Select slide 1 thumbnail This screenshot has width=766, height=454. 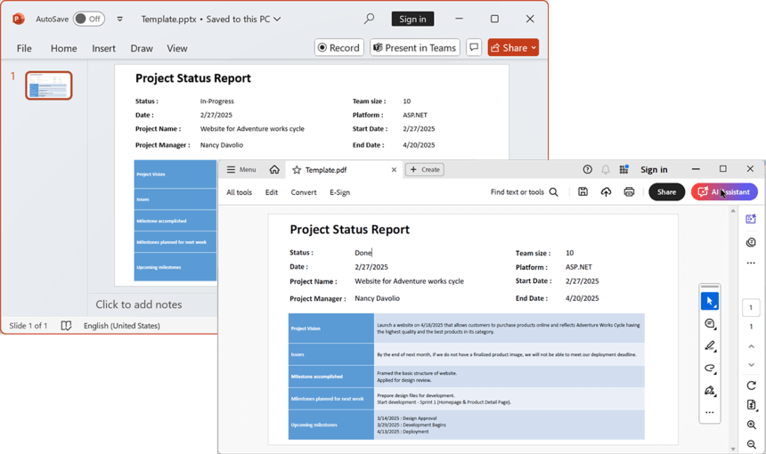[x=49, y=85]
